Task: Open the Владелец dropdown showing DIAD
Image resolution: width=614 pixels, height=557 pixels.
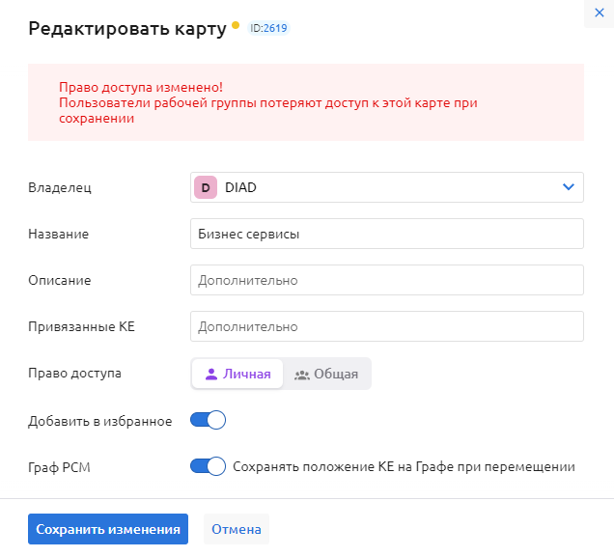Action: pyautogui.click(x=386, y=187)
